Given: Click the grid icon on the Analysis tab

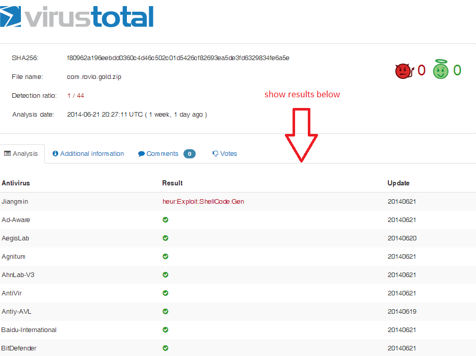Looking at the screenshot, I should (x=9, y=153).
